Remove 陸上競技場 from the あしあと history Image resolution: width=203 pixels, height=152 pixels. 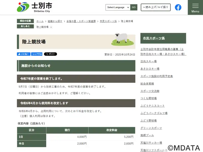pos(51,27)
